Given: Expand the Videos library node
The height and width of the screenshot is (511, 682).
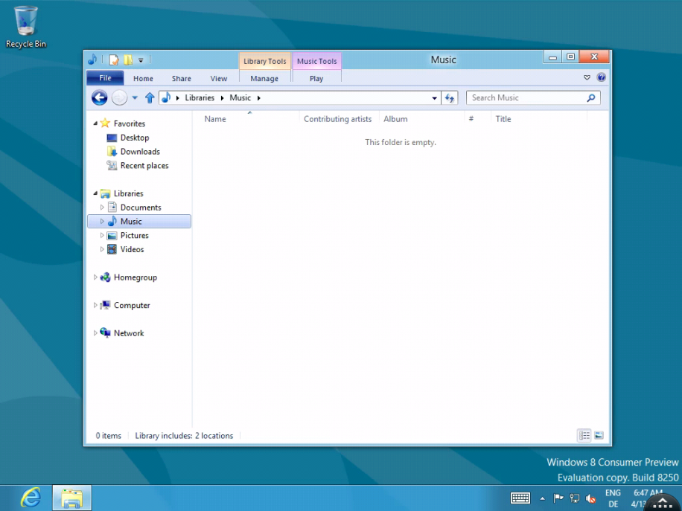Looking at the screenshot, I should click(x=102, y=249).
